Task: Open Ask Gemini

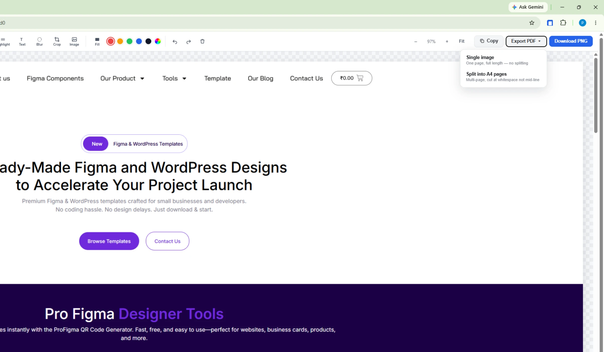Action: coord(528,7)
